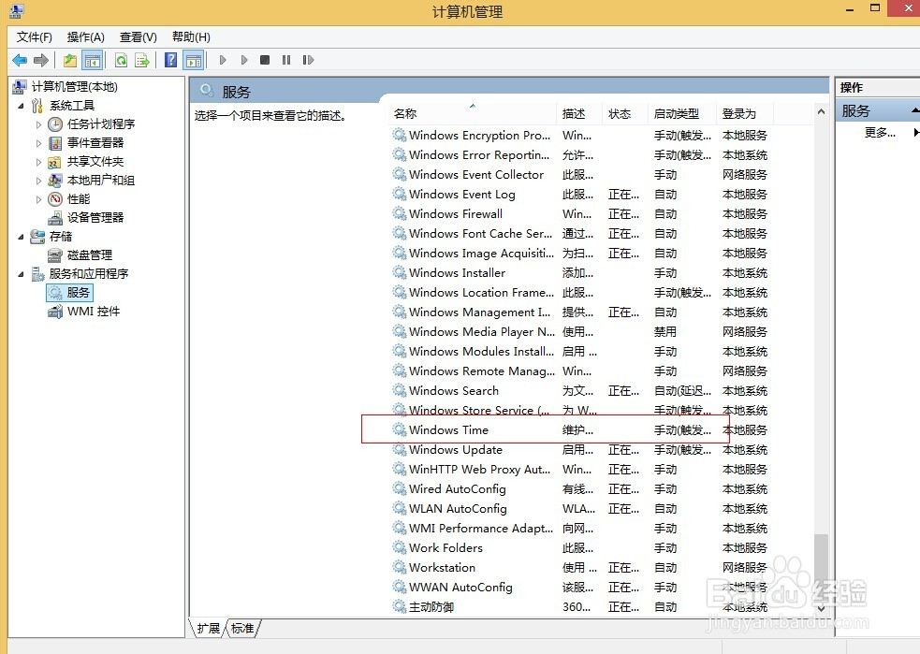Screen dimensions: 920x654
Task: Click the services list scroll up arrow
Action: 821,111
